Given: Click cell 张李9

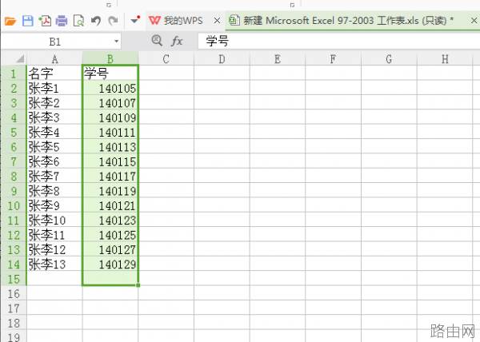Looking at the screenshot, I should point(54,205).
